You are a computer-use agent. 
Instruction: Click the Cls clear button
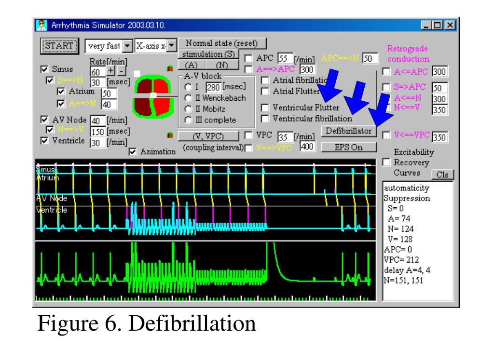pos(442,174)
